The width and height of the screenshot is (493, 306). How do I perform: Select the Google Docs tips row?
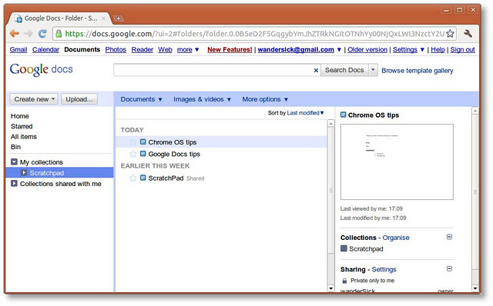click(221, 154)
